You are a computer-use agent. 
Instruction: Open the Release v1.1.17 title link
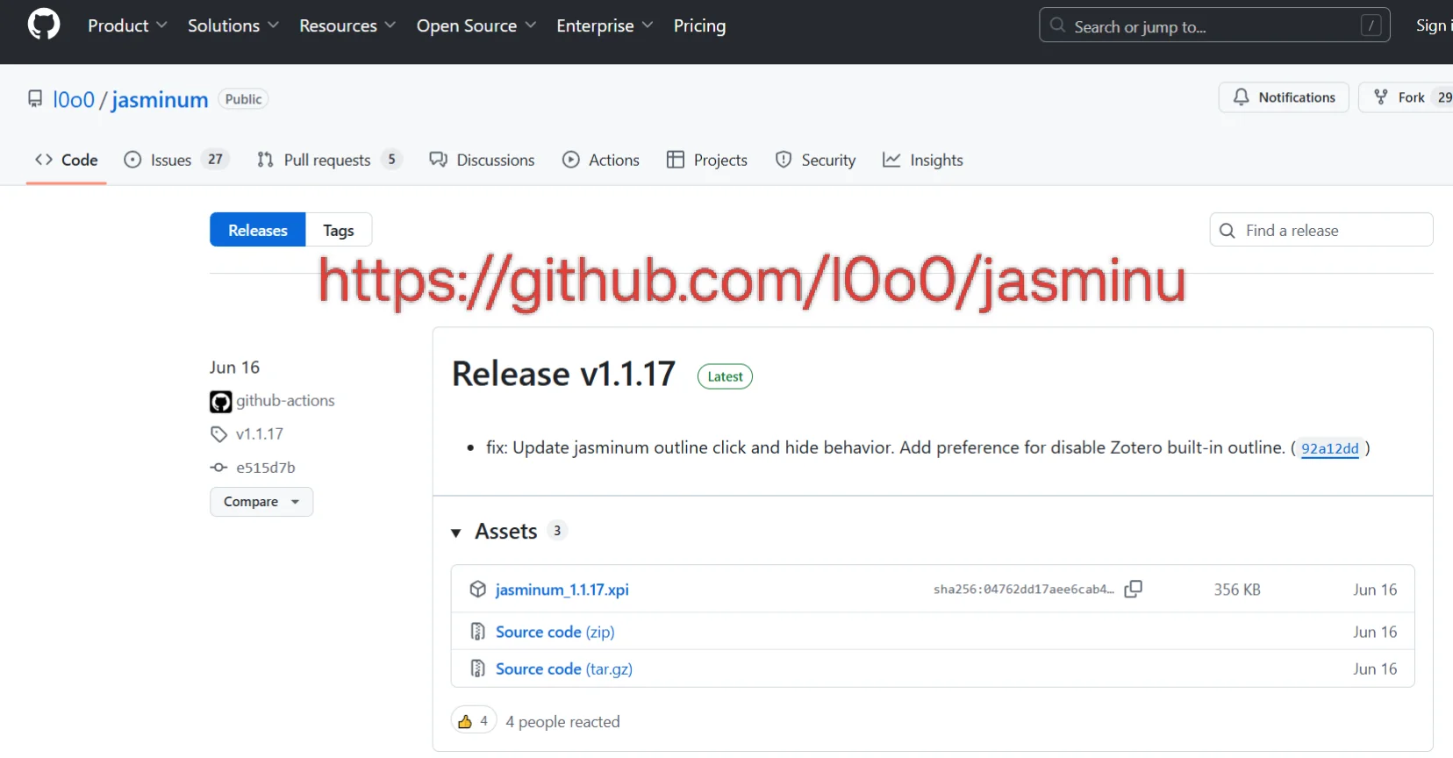coord(563,374)
